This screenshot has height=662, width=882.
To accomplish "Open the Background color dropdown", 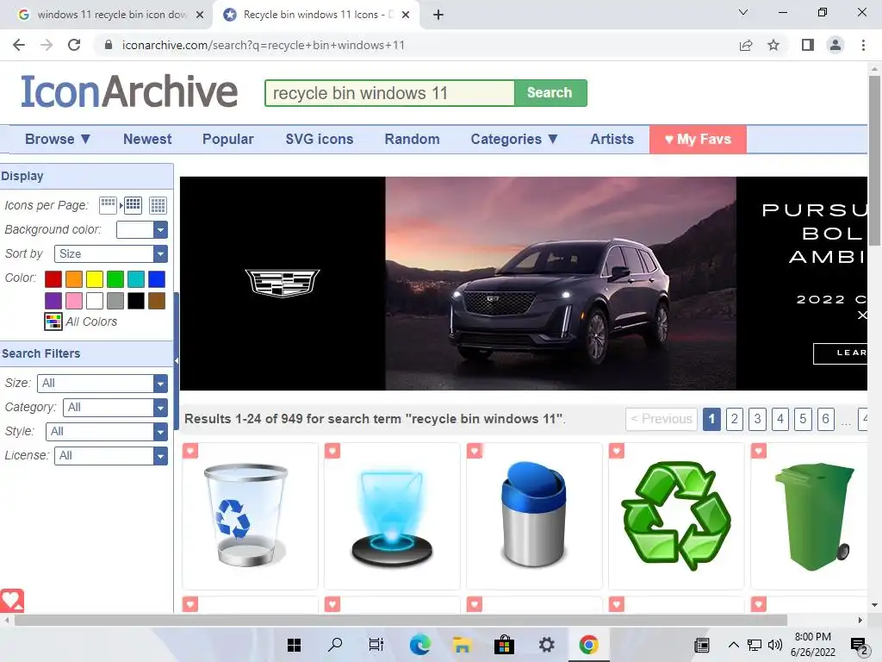I will [x=142, y=229].
